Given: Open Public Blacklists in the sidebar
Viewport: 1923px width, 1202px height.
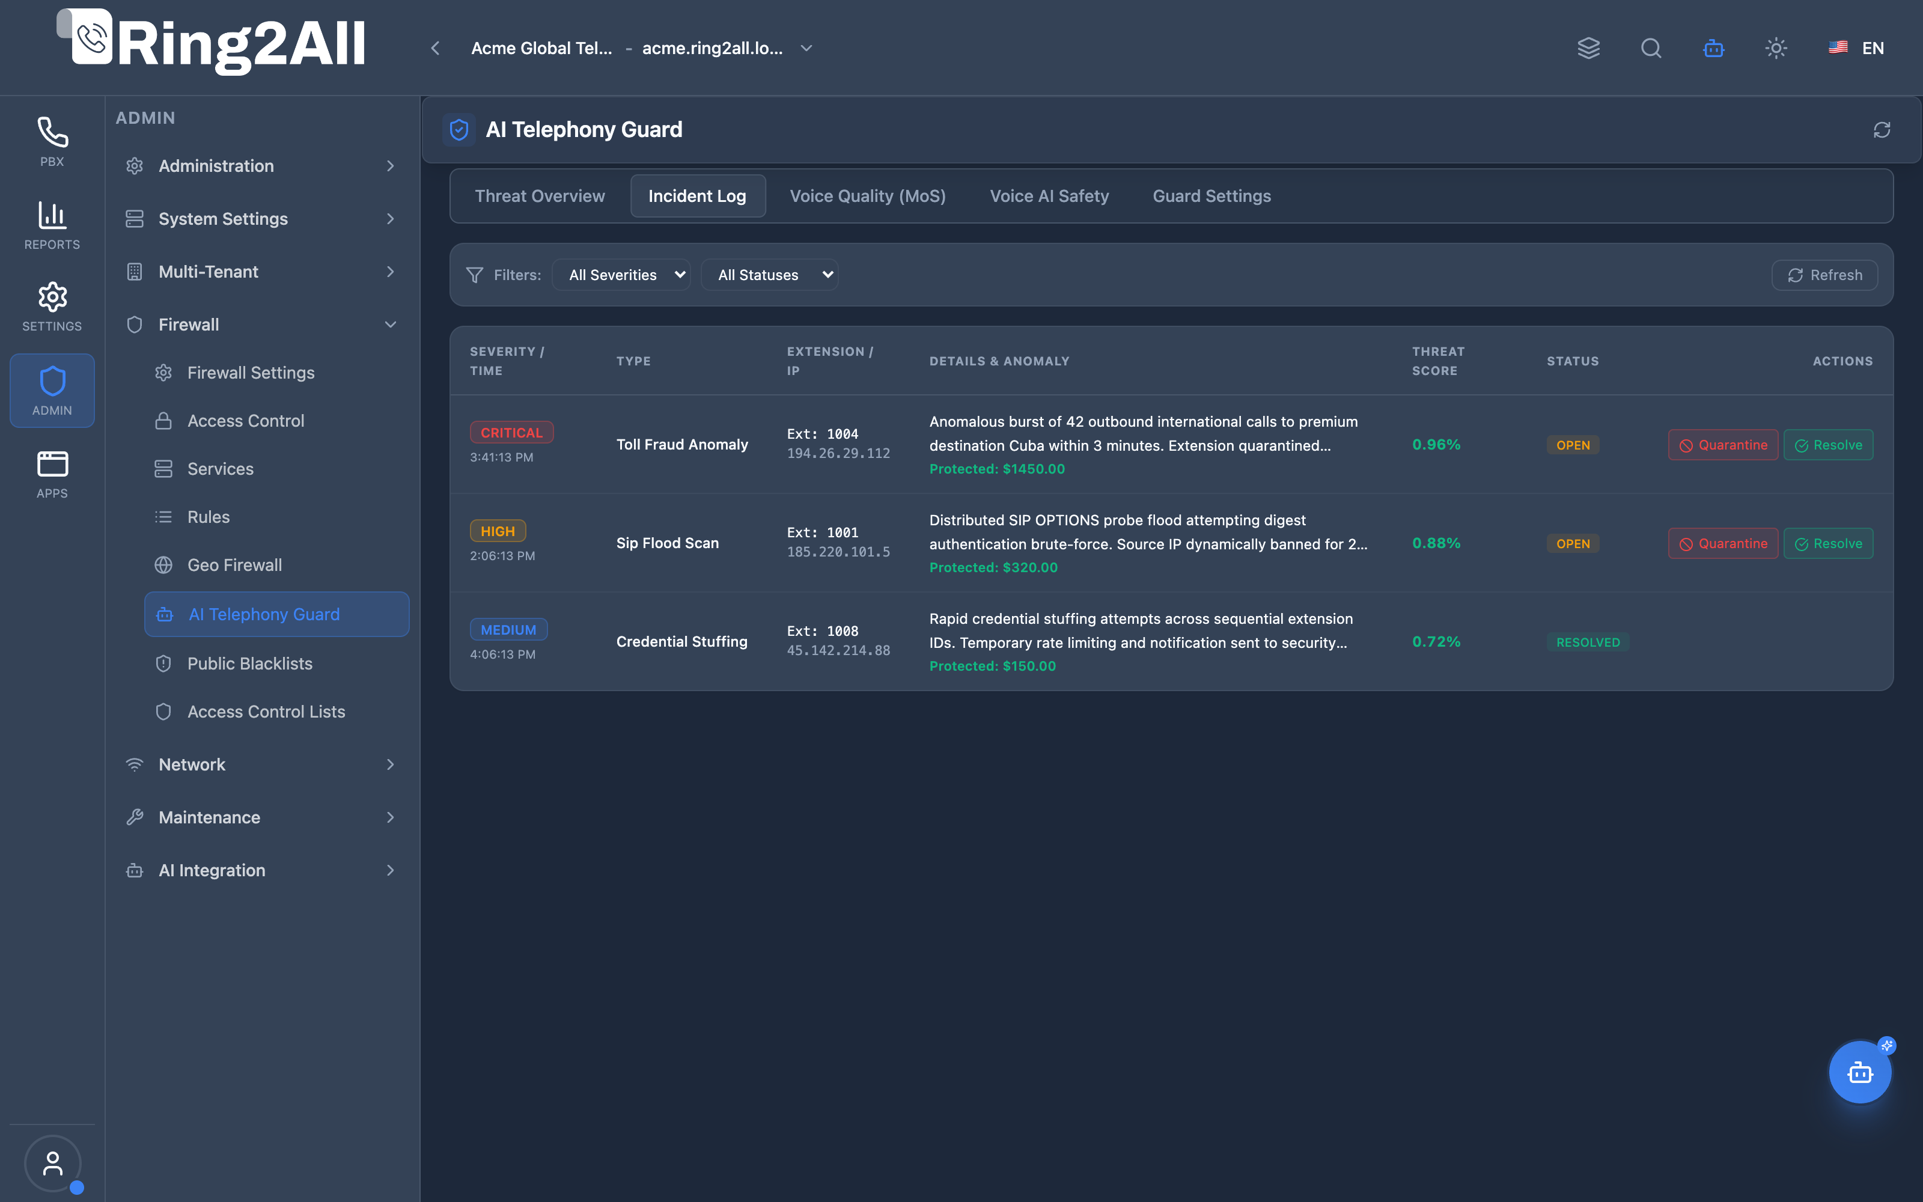Looking at the screenshot, I should click(276, 664).
